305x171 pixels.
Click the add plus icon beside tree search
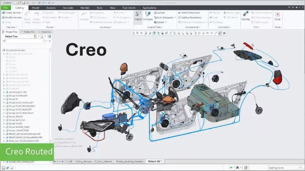(x=49, y=41)
